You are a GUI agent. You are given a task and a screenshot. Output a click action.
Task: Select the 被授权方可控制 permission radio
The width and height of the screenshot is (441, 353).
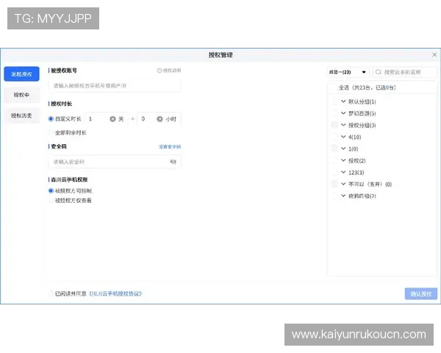point(51,191)
